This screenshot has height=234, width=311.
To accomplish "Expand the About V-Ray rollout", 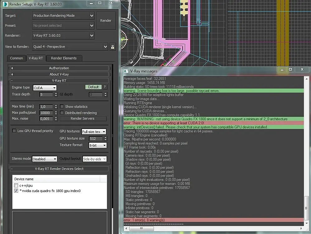I will coord(59,74).
